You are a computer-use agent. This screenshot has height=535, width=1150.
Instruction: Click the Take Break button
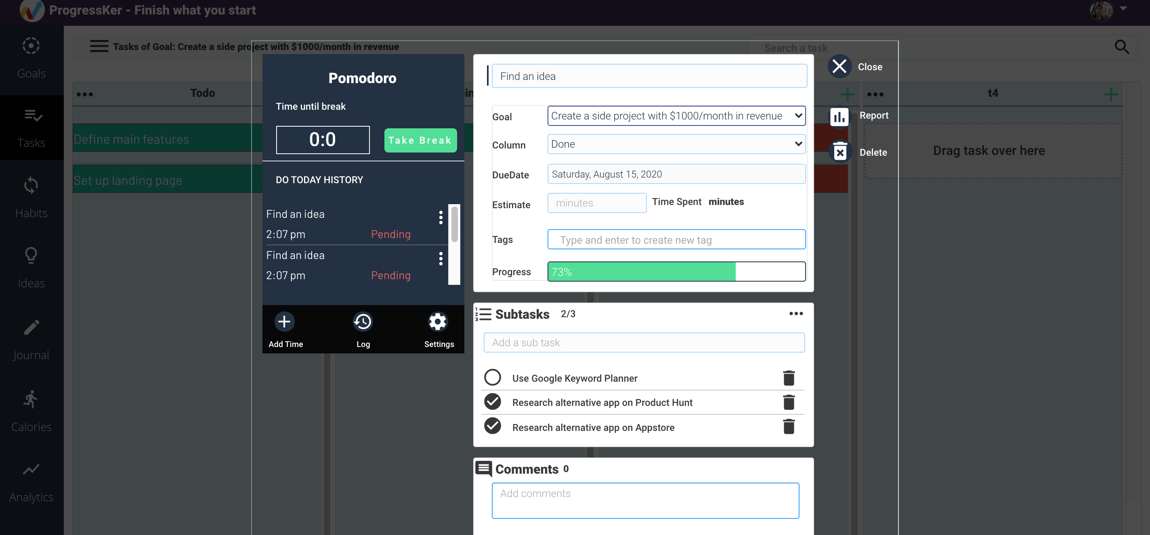420,140
